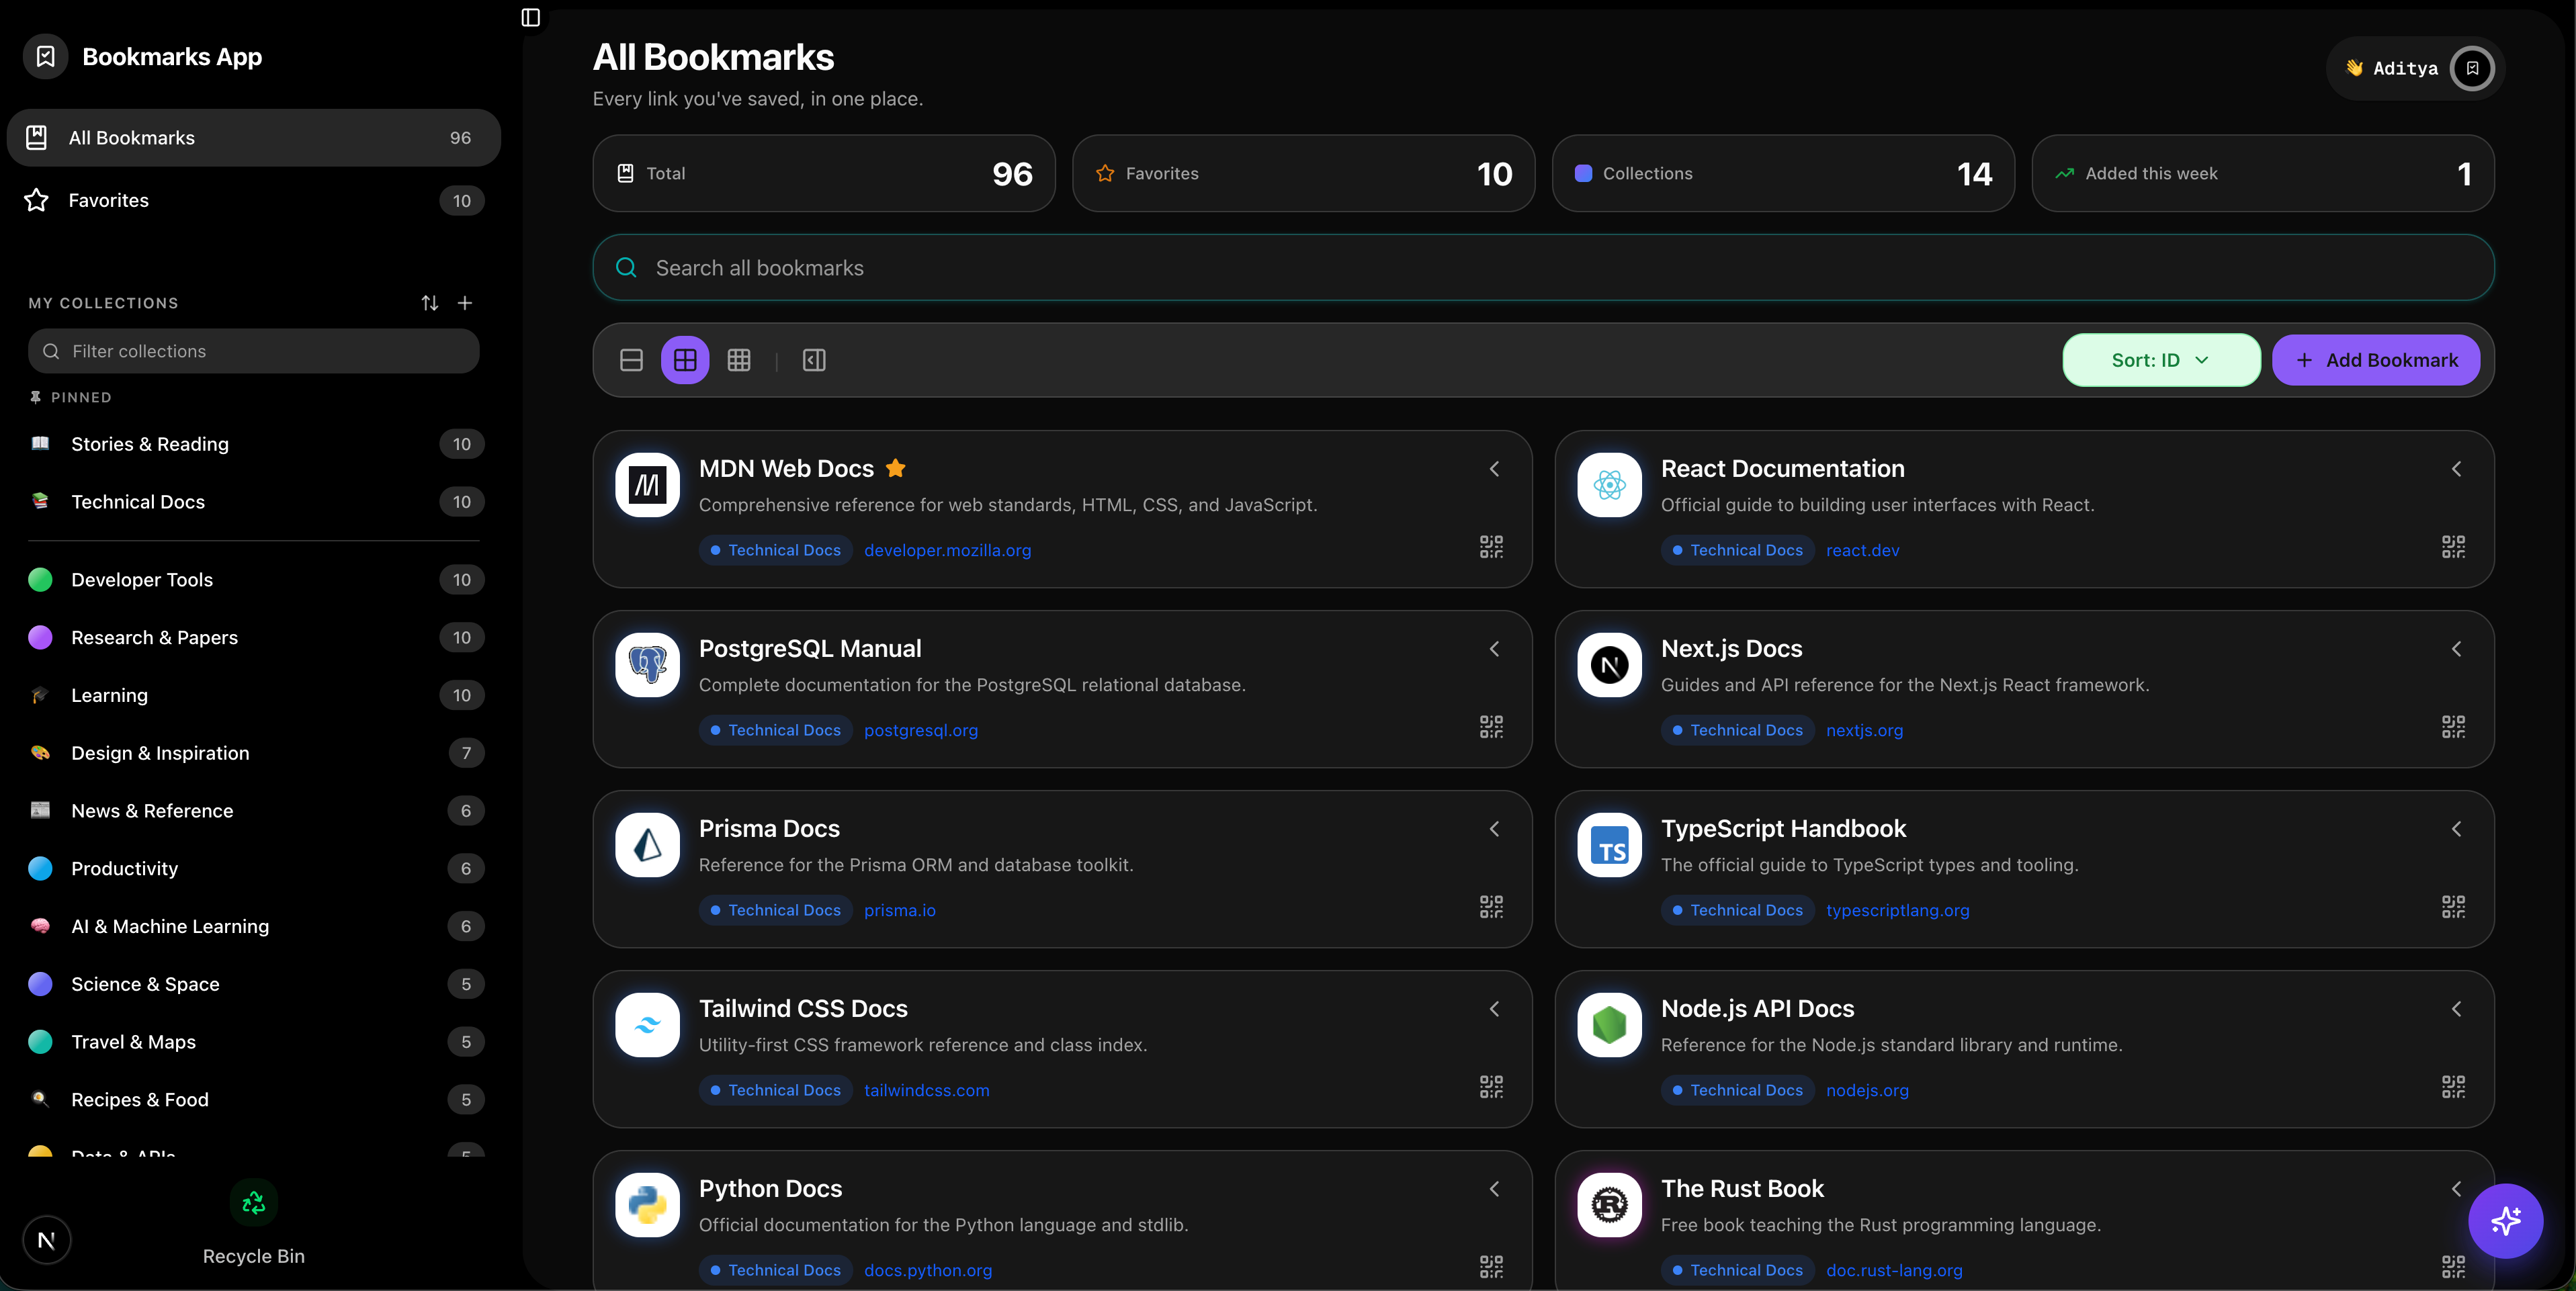Click the PostgreSQL elephant icon
Viewport: 2576px width, 1291px height.
647,665
